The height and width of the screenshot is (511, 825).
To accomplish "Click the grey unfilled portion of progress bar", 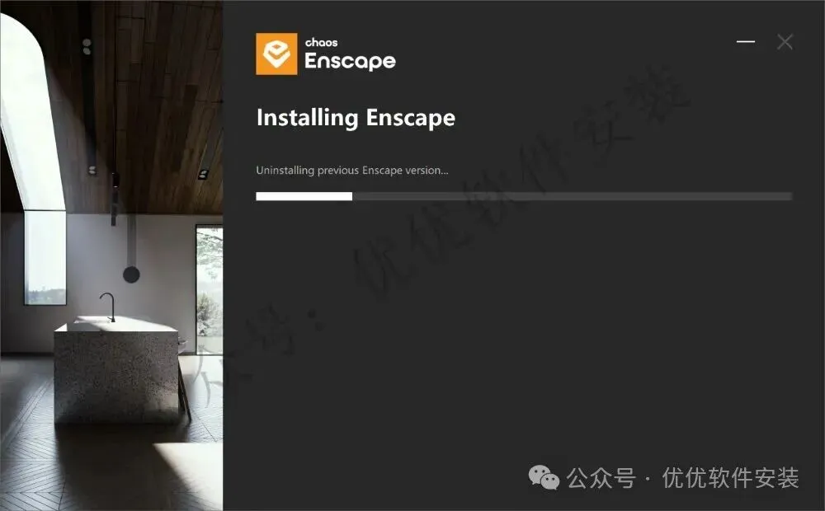I will [573, 196].
